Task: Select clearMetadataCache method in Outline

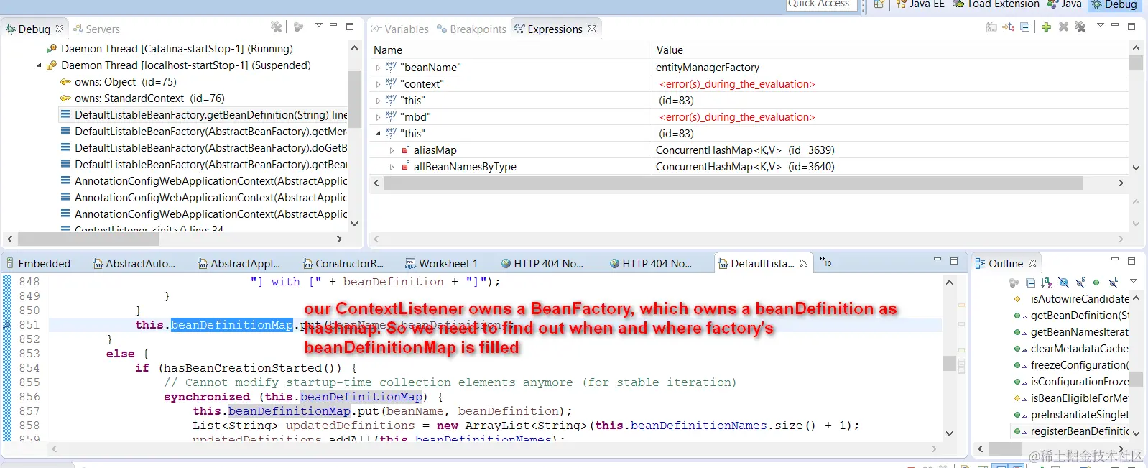Action: pos(1071,349)
